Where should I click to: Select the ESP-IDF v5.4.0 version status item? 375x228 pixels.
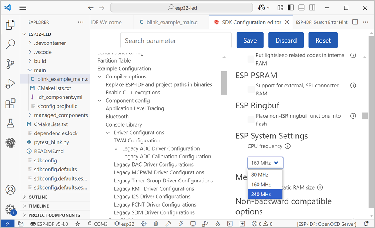click(49, 224)
